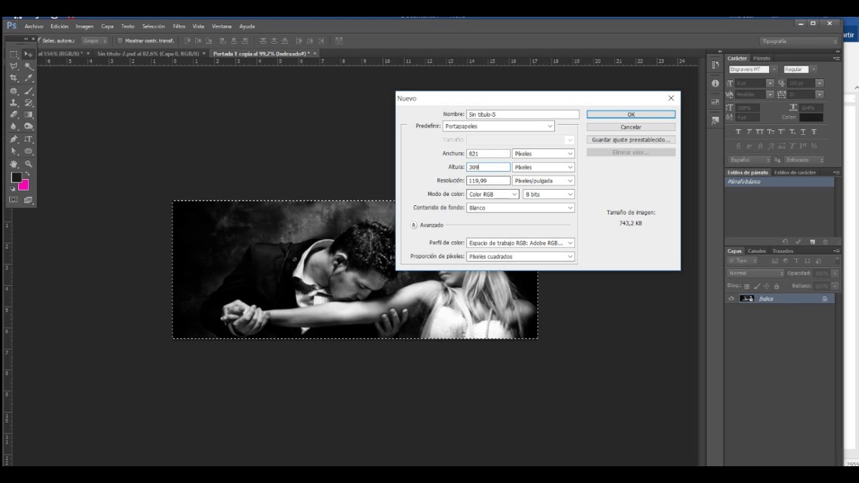Open Perfil de color dropdown
Image resolution: width=859 pixels, height=483 pixels.
tap(521, 243)
